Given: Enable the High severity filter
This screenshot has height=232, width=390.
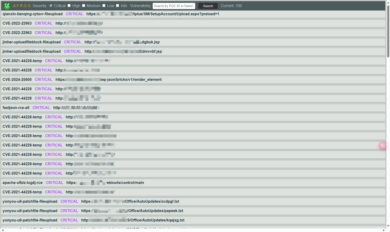Looking at the screenshot, I should (x=69, y=6).
